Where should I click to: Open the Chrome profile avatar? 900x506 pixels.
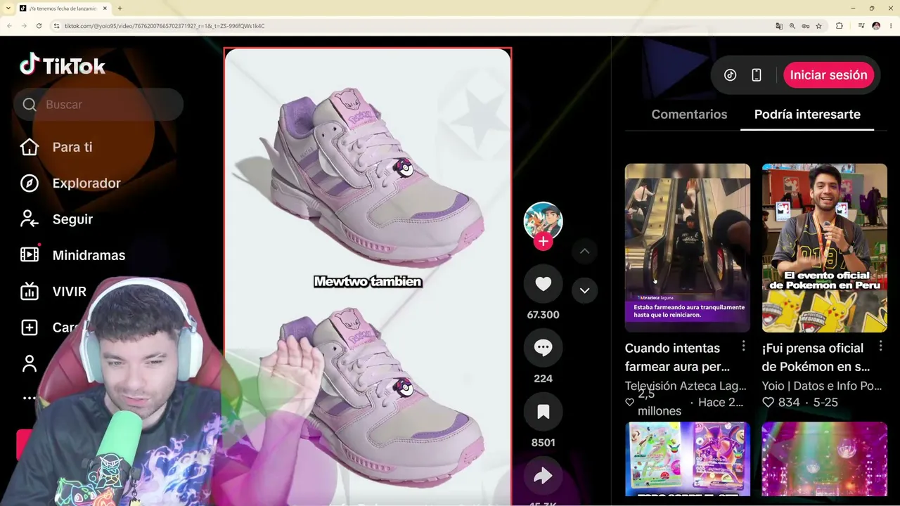[x=876, y=26]
